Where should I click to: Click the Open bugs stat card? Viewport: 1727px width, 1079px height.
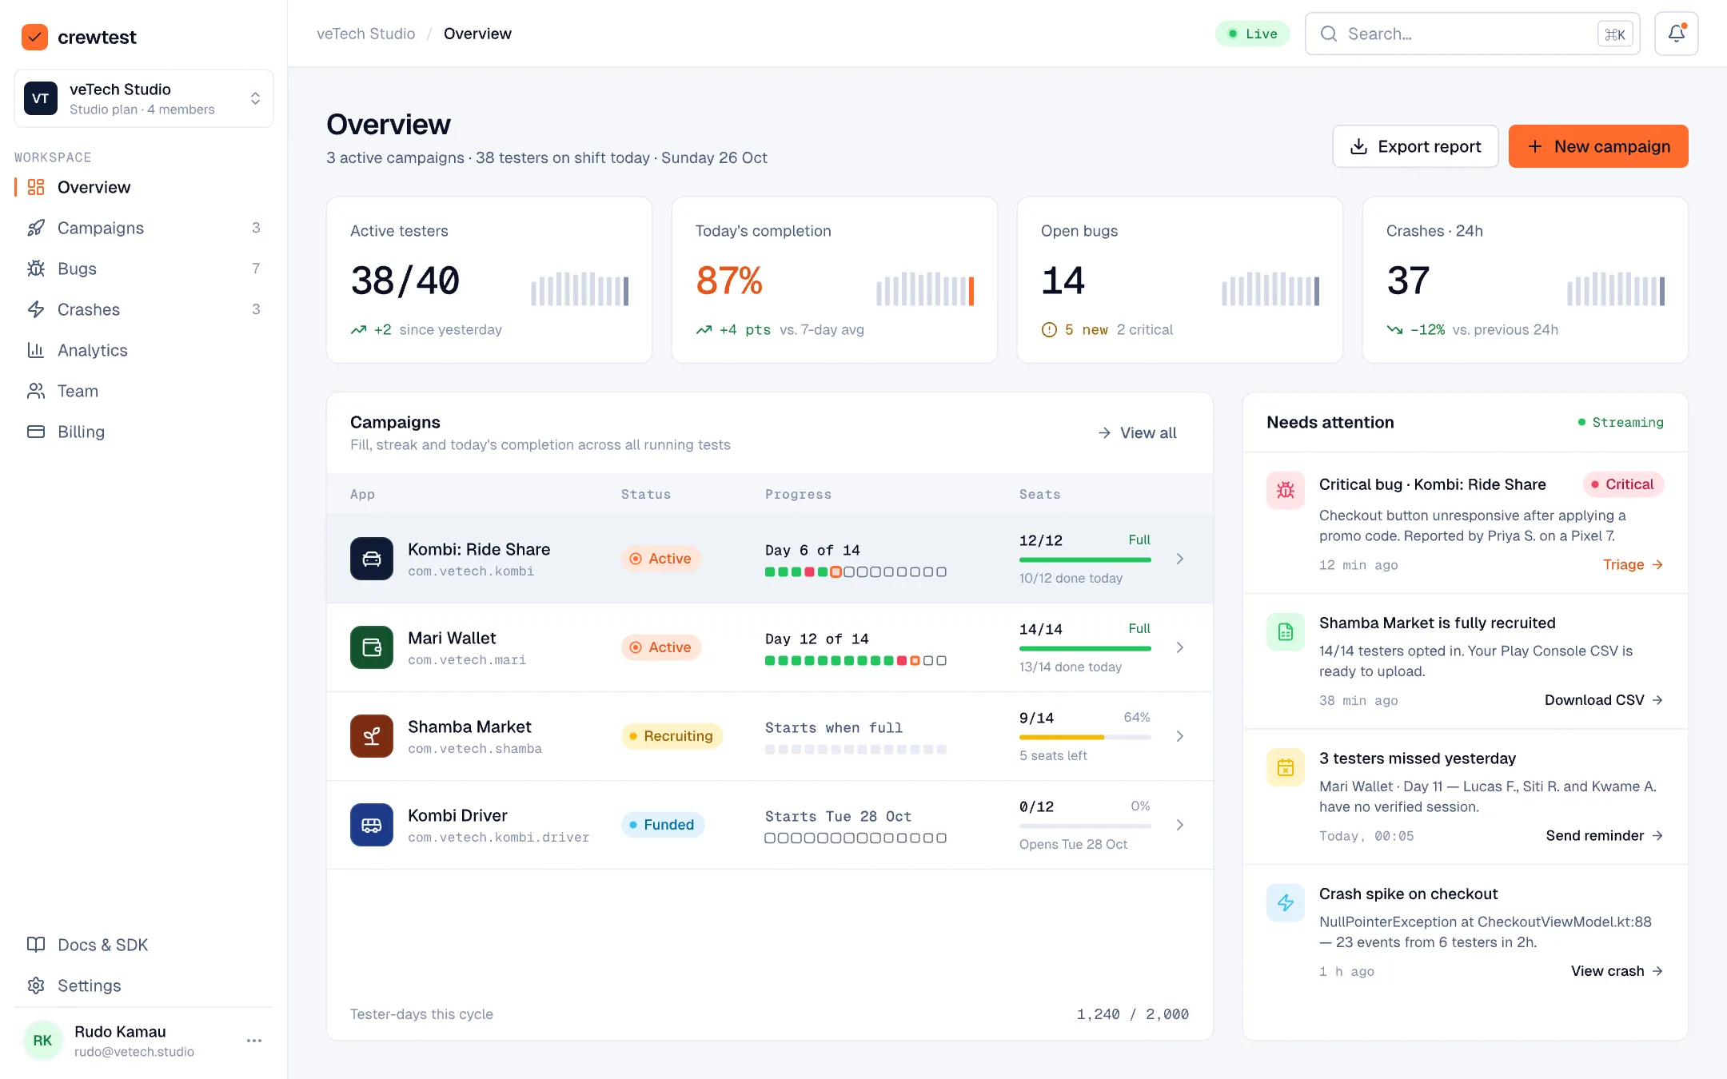click(1180, 281)
